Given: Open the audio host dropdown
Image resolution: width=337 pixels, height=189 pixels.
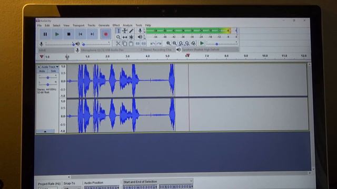Looking at the screenshot, I should point(56,50).
